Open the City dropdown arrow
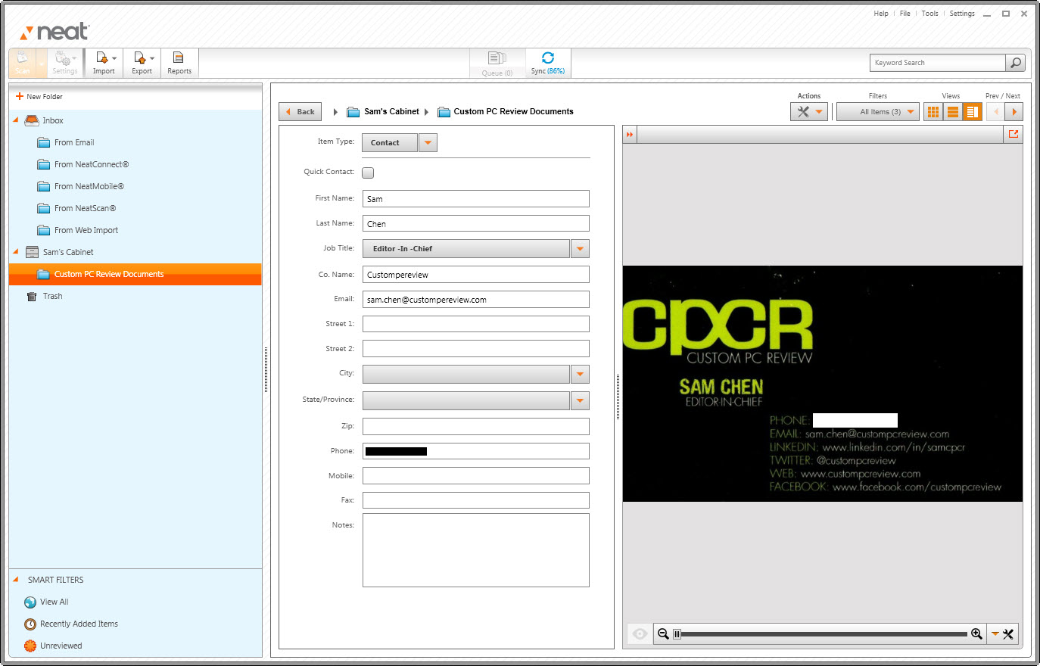 pyautogui.click(x=580, y=374)
